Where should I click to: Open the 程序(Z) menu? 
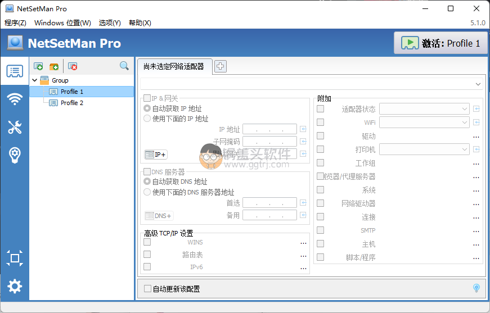point(15,23)
